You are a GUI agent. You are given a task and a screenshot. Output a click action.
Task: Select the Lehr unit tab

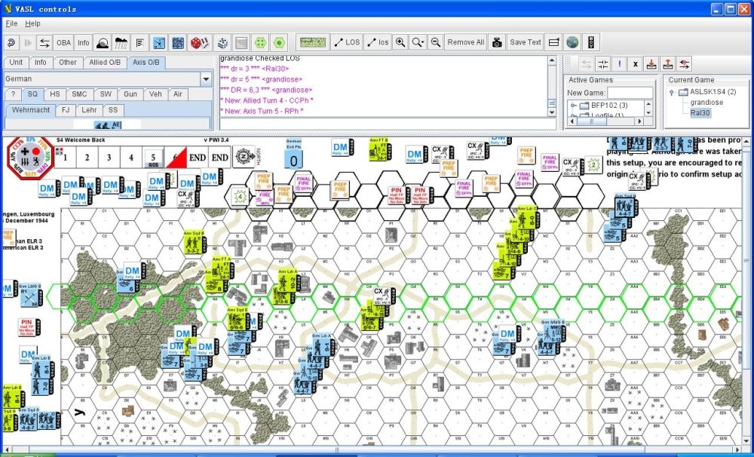89,110
